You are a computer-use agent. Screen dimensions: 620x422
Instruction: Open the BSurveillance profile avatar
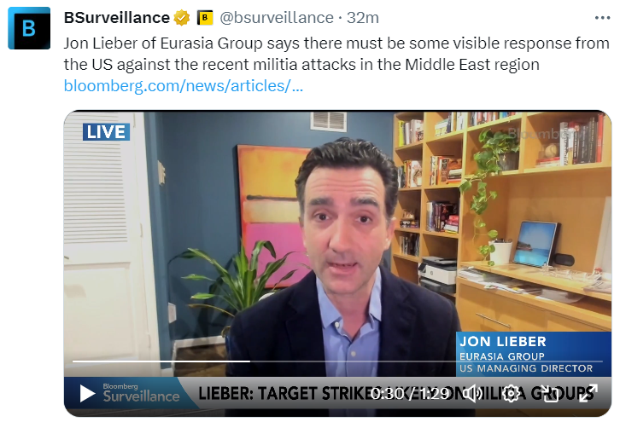(29, 28)
